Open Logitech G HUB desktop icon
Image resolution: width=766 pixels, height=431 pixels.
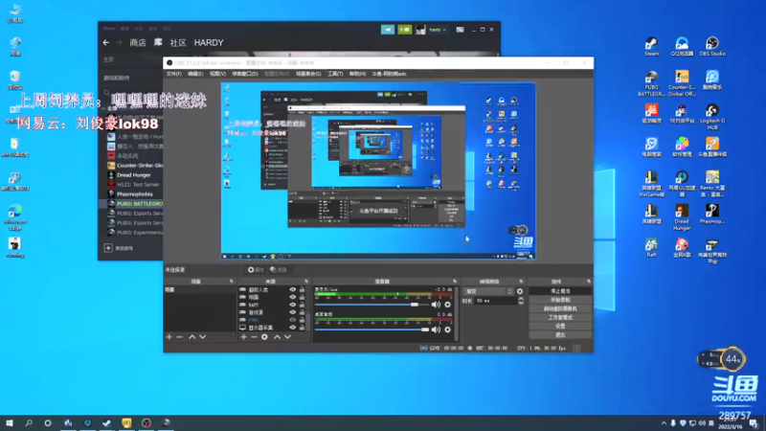(711, 117)
